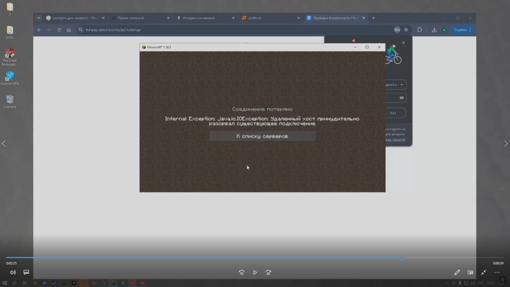Open the subtitles and captions menu
This screenshot has width=510, height=287.
pos(26,272)
